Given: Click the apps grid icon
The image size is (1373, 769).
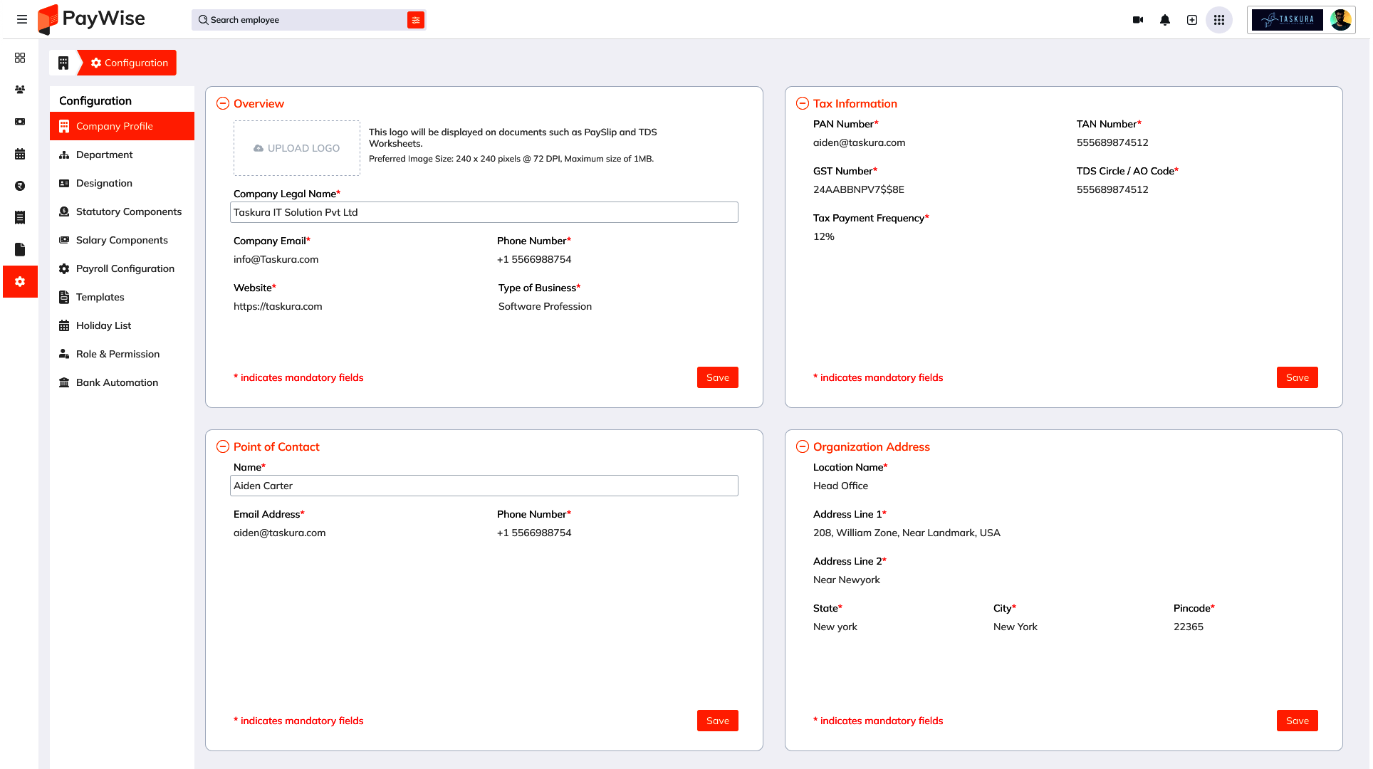Looking at the screenshot, I should pos(1219,20).
